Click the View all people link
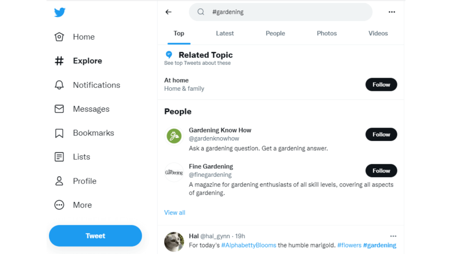The width and height of the screenshot is (452, 254). (x=175, y=213)
